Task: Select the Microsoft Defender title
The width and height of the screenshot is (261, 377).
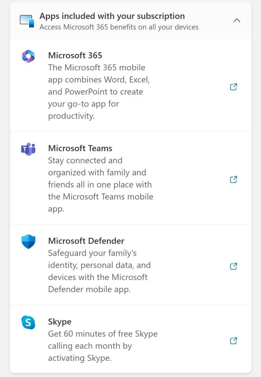Action: click(x=86, y=241)
